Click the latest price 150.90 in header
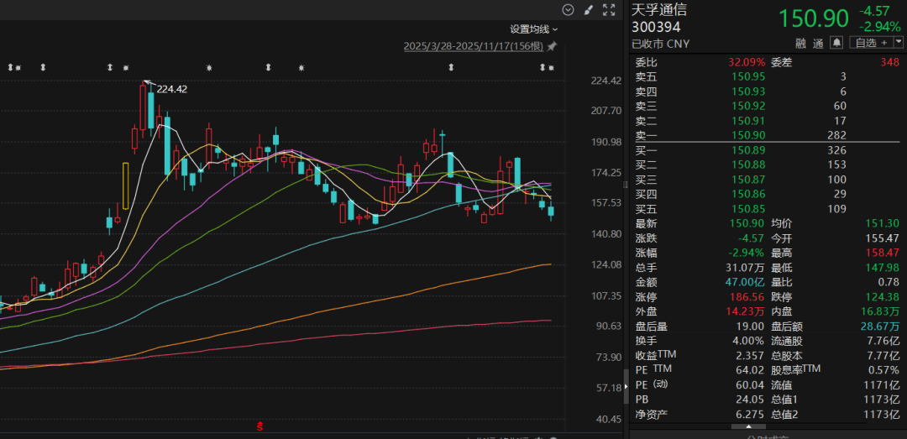 (x=813, y=18)
